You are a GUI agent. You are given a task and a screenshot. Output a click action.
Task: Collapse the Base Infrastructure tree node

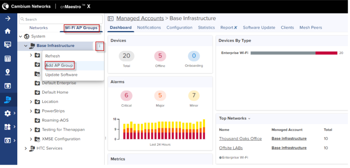click(26, 46)
